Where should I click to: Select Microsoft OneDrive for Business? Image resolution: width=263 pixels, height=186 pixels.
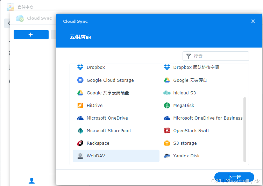click(x=208, y=118)
